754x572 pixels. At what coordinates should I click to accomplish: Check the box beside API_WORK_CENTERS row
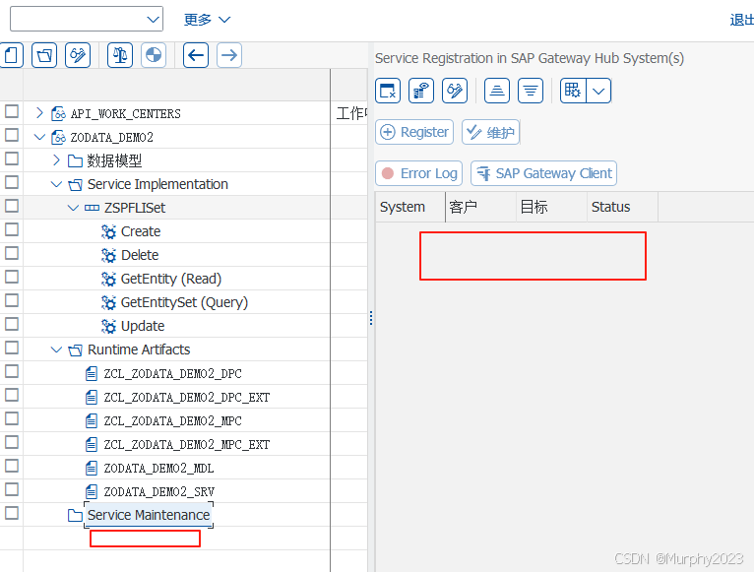(x=12, y=111)
